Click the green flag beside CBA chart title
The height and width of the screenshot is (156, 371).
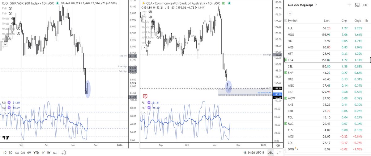(224, 3)
